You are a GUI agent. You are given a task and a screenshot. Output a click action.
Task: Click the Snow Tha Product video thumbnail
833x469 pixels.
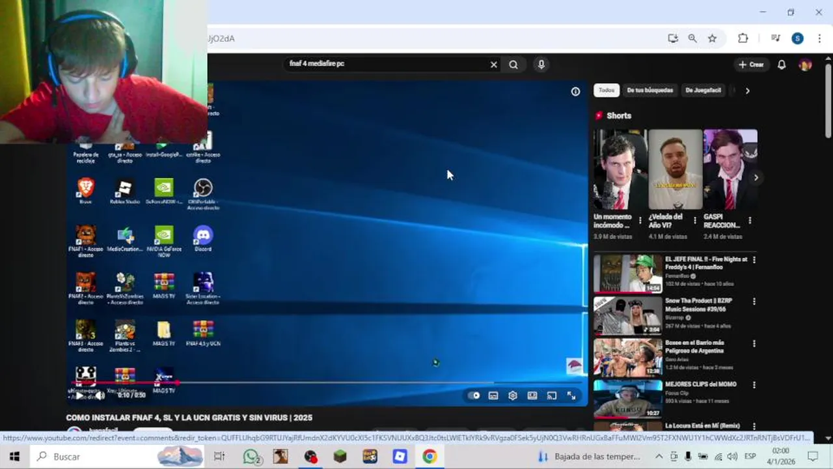(628, 315)
